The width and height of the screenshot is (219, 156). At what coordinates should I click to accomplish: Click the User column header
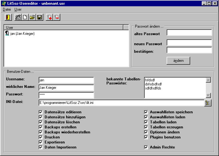point(64,28)
